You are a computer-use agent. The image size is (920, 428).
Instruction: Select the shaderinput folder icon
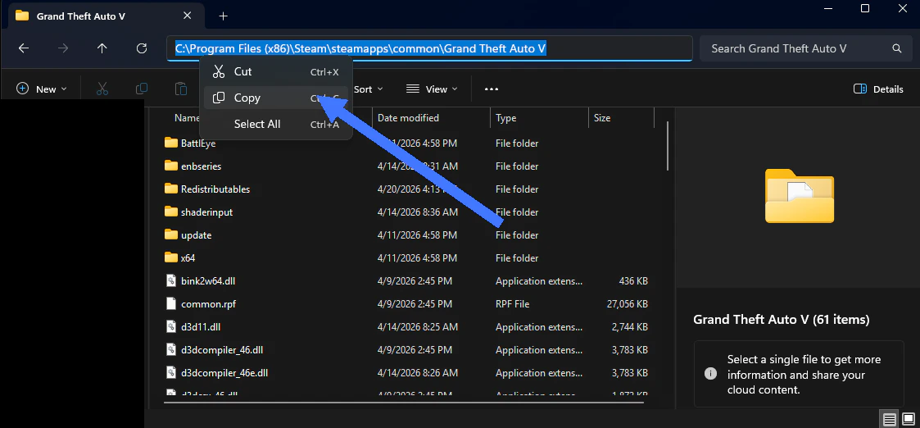coord(170,212)
